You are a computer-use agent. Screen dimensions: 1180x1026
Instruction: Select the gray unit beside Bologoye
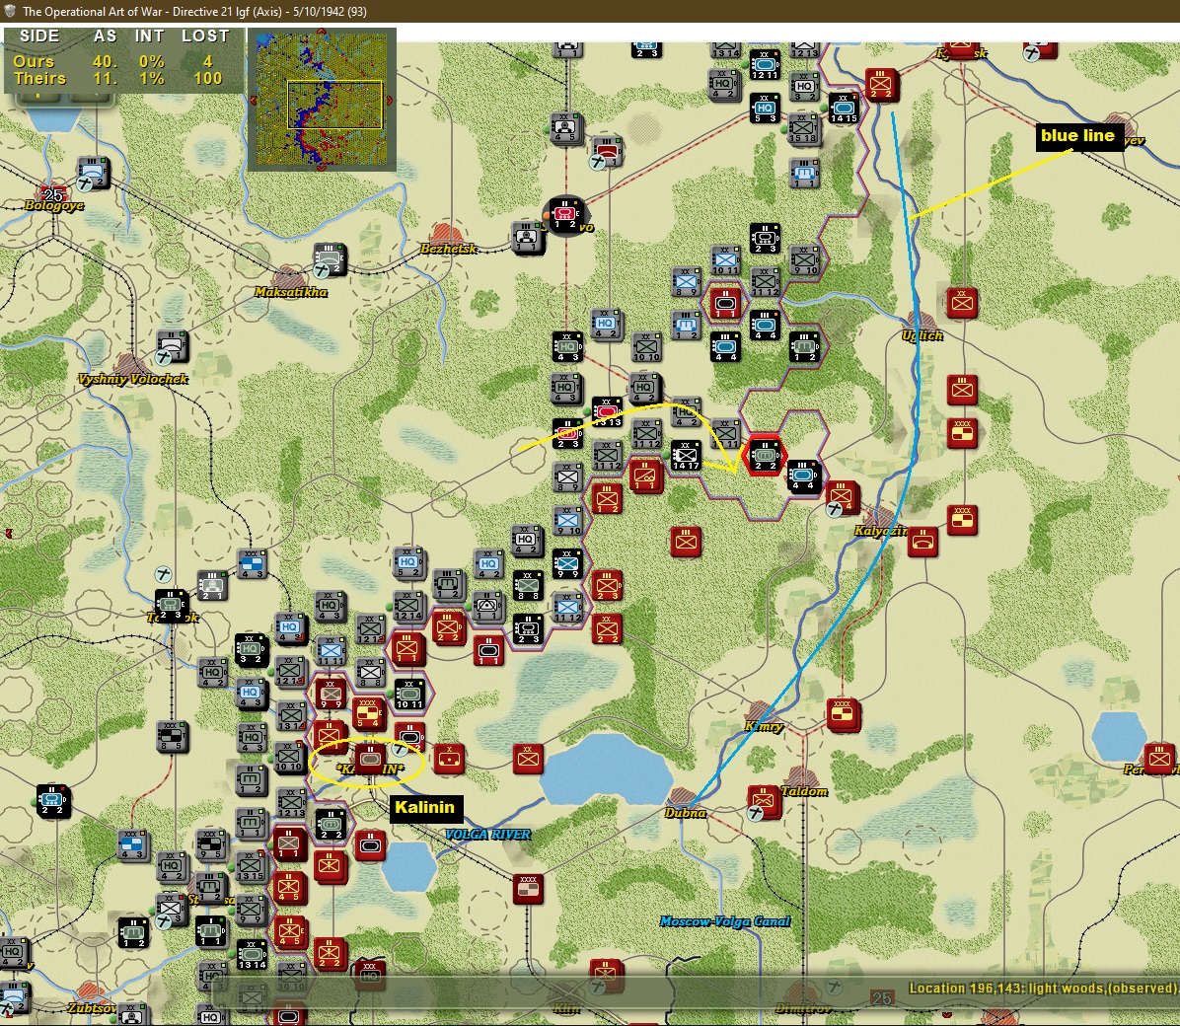coord(94,173)
